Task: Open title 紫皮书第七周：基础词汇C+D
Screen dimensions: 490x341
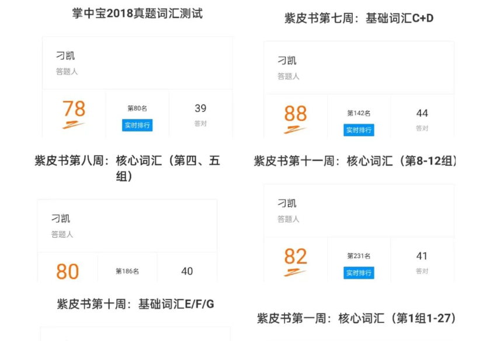Action: click(x=359, y=18)
